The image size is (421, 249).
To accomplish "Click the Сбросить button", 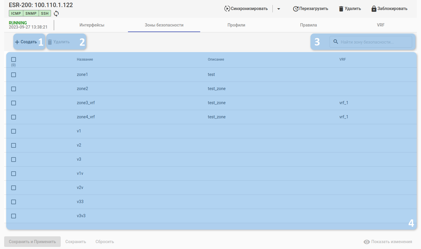I will click(105, 242).
